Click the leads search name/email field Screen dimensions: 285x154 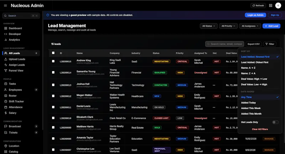coord(225,44)
